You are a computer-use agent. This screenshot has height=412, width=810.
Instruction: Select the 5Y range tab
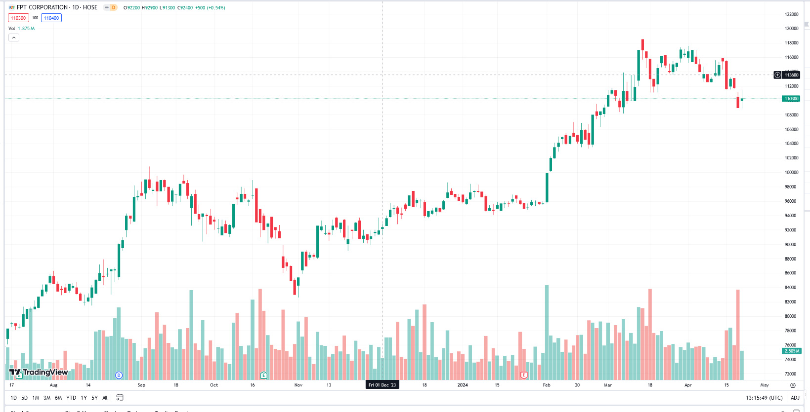point(94,397)
